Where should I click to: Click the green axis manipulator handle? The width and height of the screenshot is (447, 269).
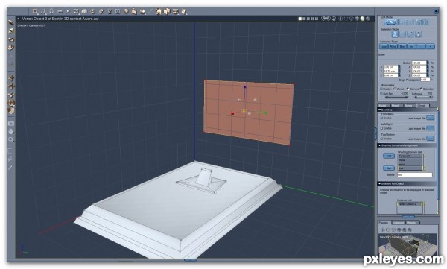(266, 113)
